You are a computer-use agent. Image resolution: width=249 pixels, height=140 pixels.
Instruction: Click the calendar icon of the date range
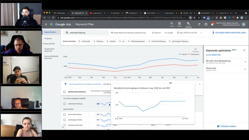(x=178, y=33)
